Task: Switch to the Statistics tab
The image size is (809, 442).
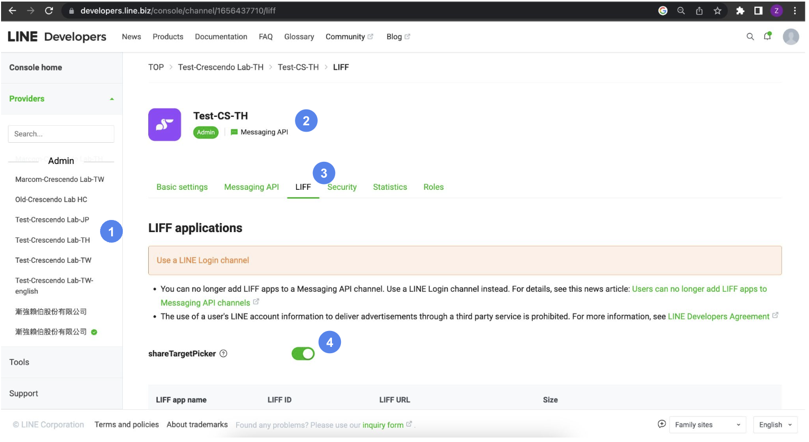Action: (390, 187)
